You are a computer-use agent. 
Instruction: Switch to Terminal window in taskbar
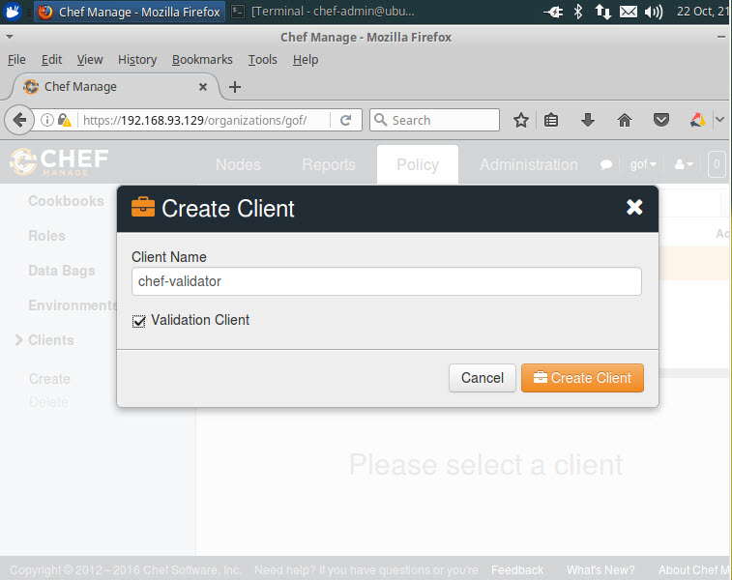click(x=323, y=12)
